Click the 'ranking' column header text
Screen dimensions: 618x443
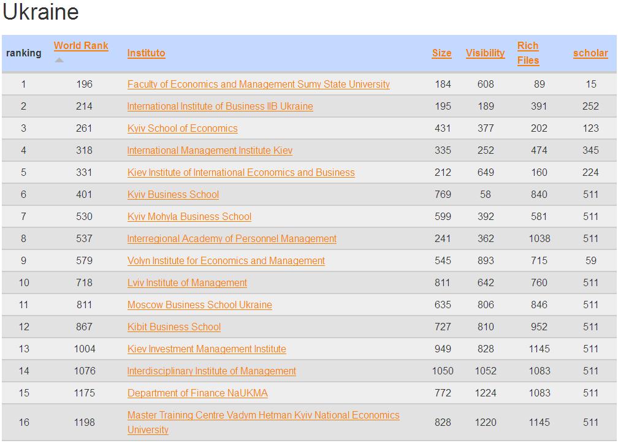coord(24,53)
